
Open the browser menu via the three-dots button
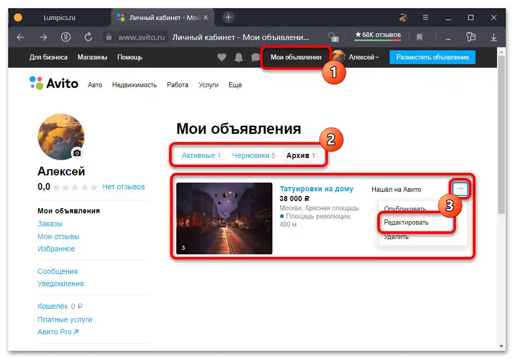[448, 37]
